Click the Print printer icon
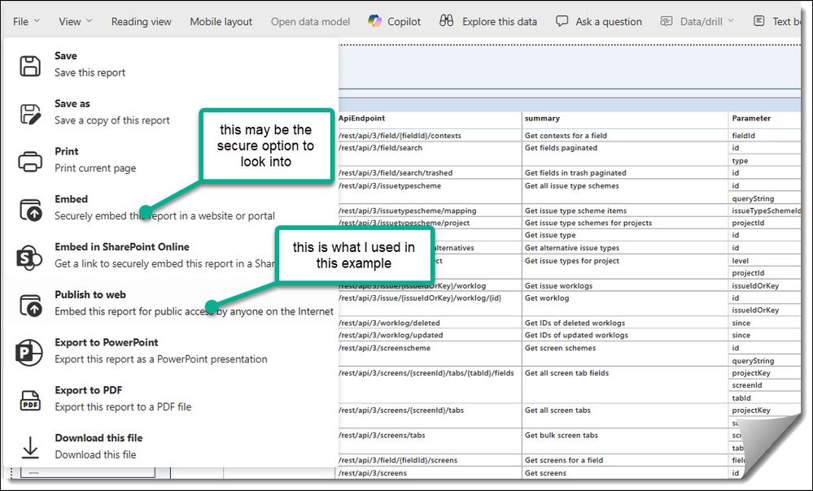Screen dimensions: 813x491 click(x=30, y=161)
